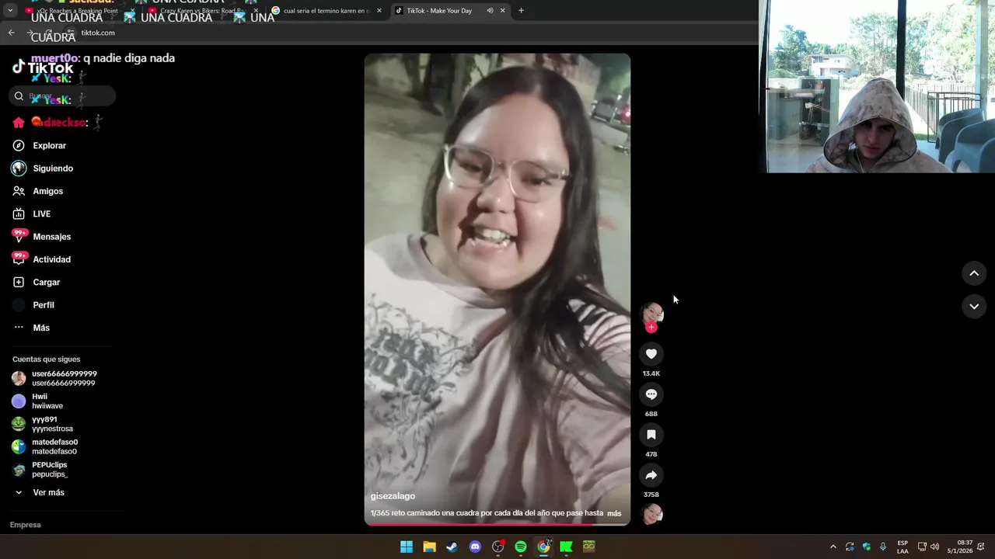This screenshot has width=995, height=559.
Task: Open gisezalago username on video
Action: pos(393,496)
